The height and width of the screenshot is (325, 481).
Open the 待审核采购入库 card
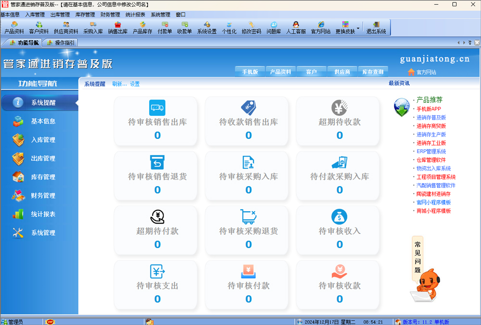pos(247,176)
